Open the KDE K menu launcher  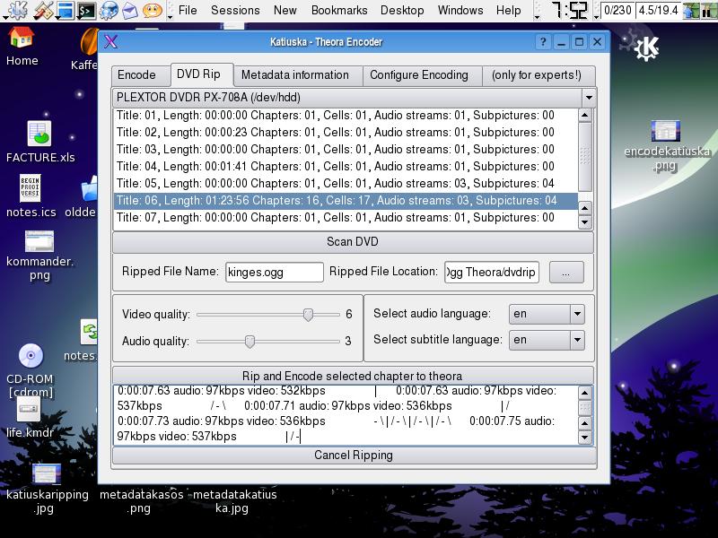point(17,10)
